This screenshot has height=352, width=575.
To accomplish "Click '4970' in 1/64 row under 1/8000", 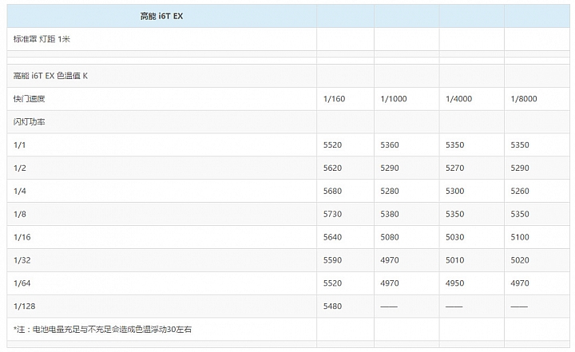I will pyautogui.click(x=520, y=284).
